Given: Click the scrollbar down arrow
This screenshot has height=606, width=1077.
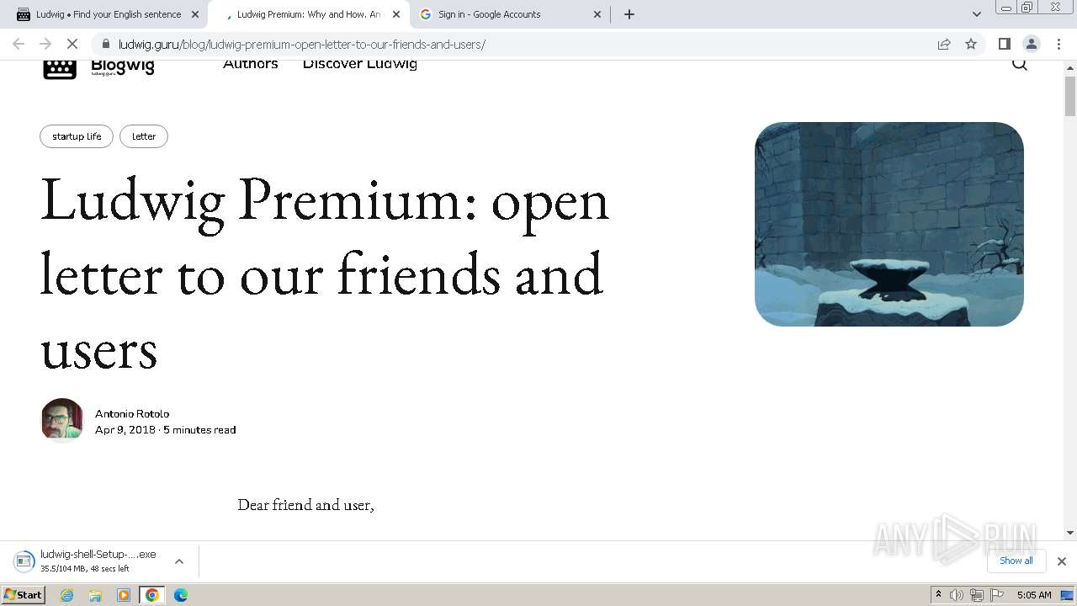Looking at the screenshot, I should (x=1070, y=533).
